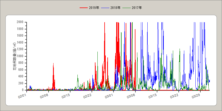Click the 花粉飛散量 y-axis title
The width and height of the screenshot is (222, 111).
click(15, 57)
